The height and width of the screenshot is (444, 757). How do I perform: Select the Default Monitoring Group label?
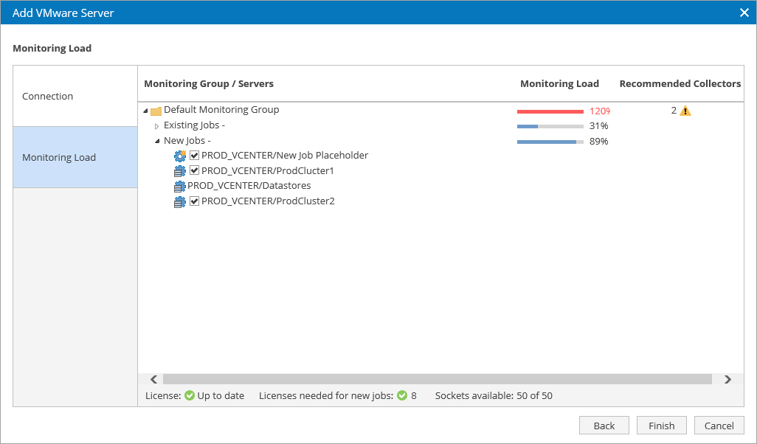click(221, 110)
